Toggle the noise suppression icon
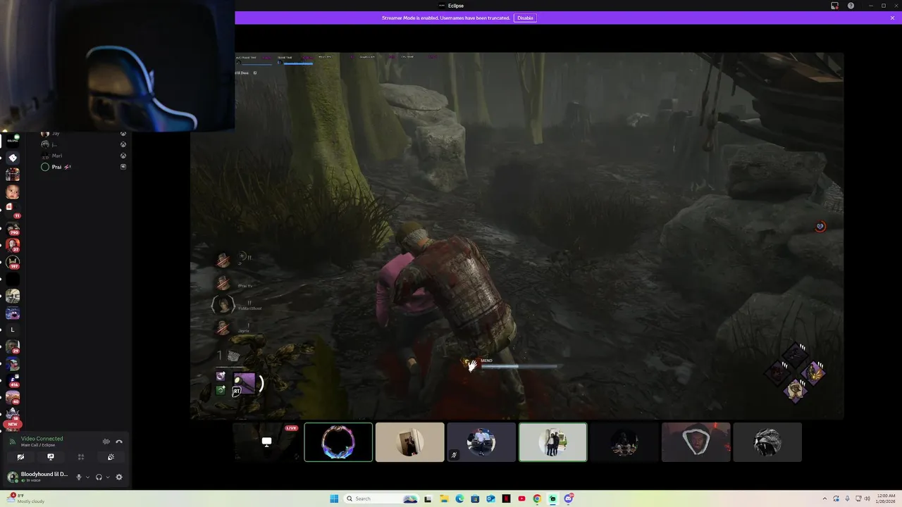The width and height of the screenshot is (902, 507). click(106, 442)
